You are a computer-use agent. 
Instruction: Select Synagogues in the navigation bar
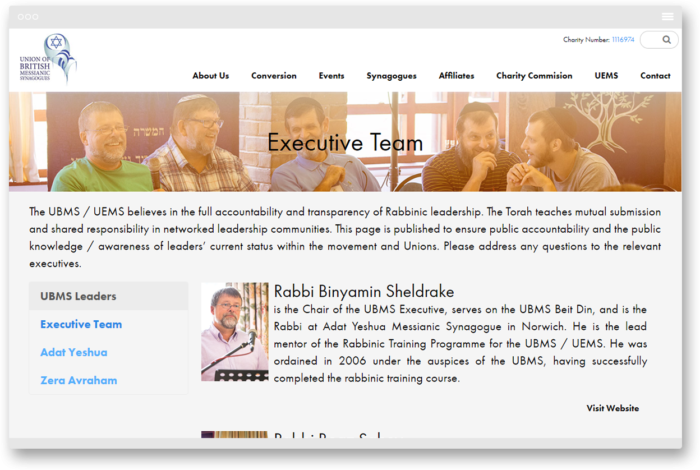tap(392, 76)
